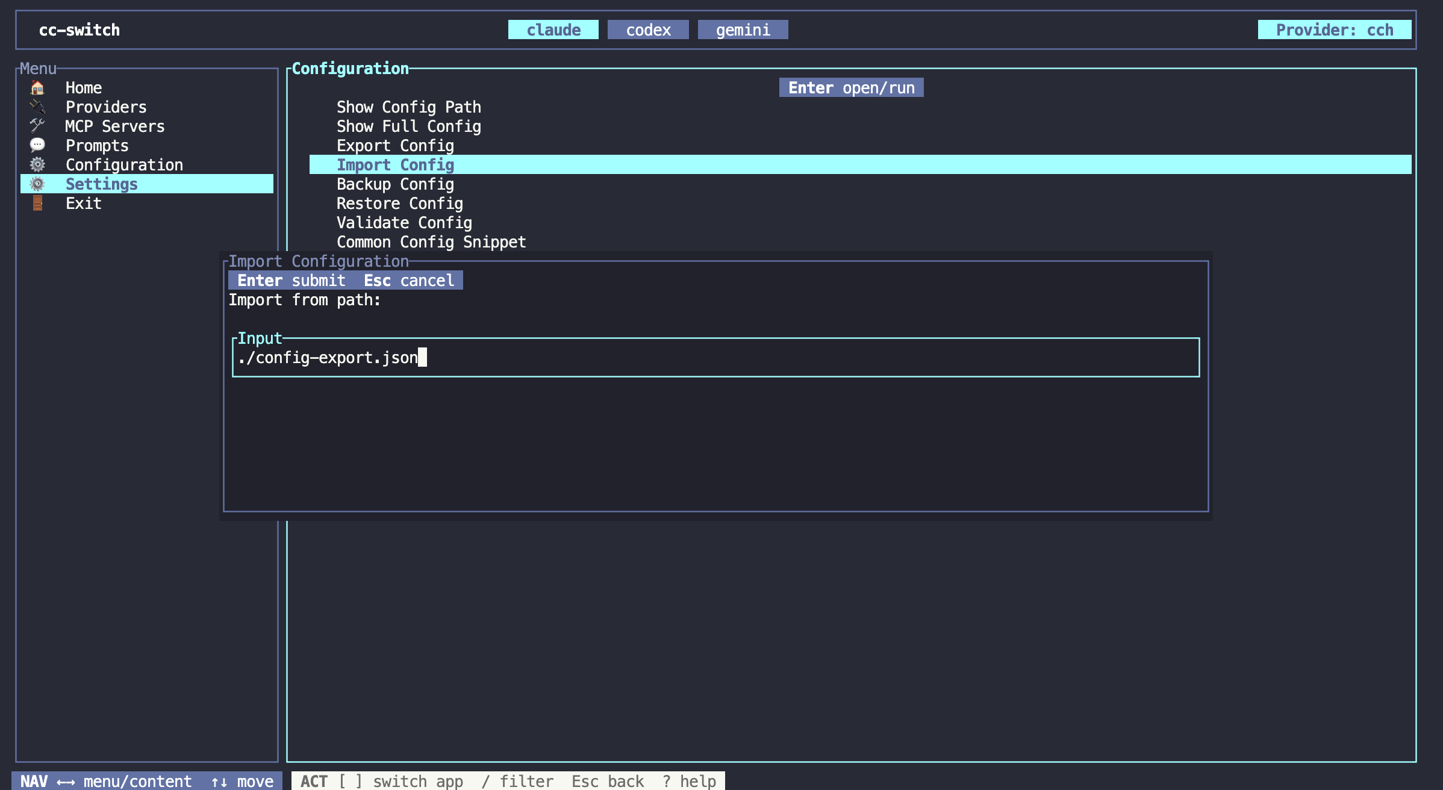
Task: Click the Configuration gear icon
Action: point(37,164)
